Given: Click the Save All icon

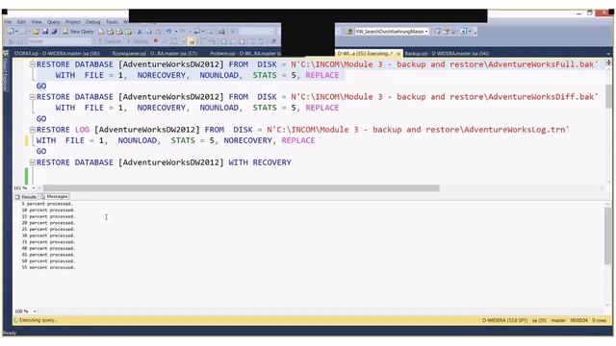Looking at the screenshot, I should coord(54,32).
